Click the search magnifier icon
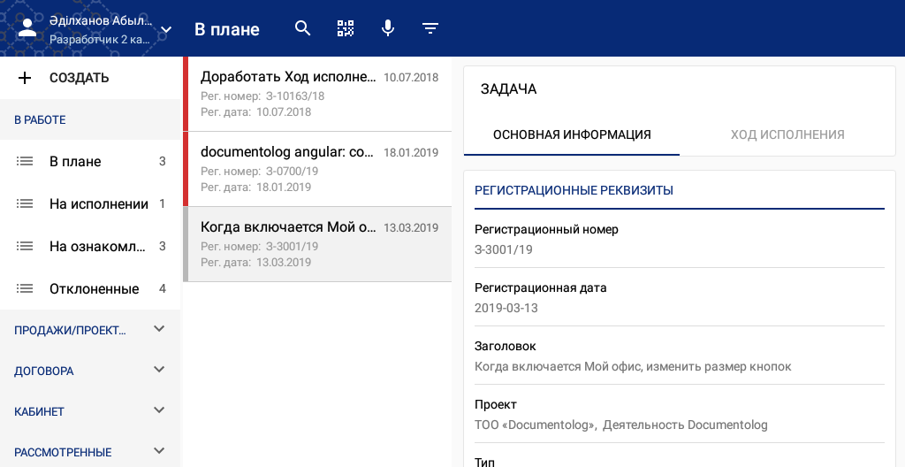 click(303, 28)
